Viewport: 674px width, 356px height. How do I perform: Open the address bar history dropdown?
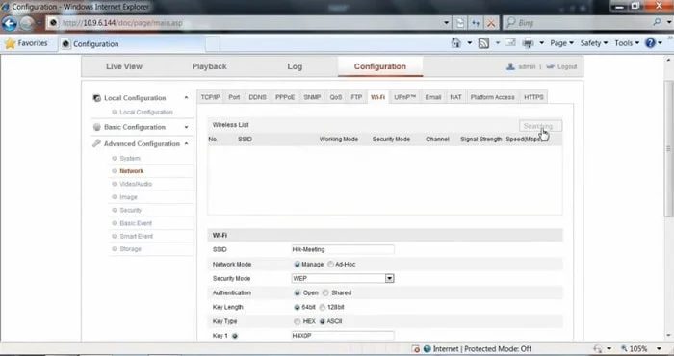(447, 23)
